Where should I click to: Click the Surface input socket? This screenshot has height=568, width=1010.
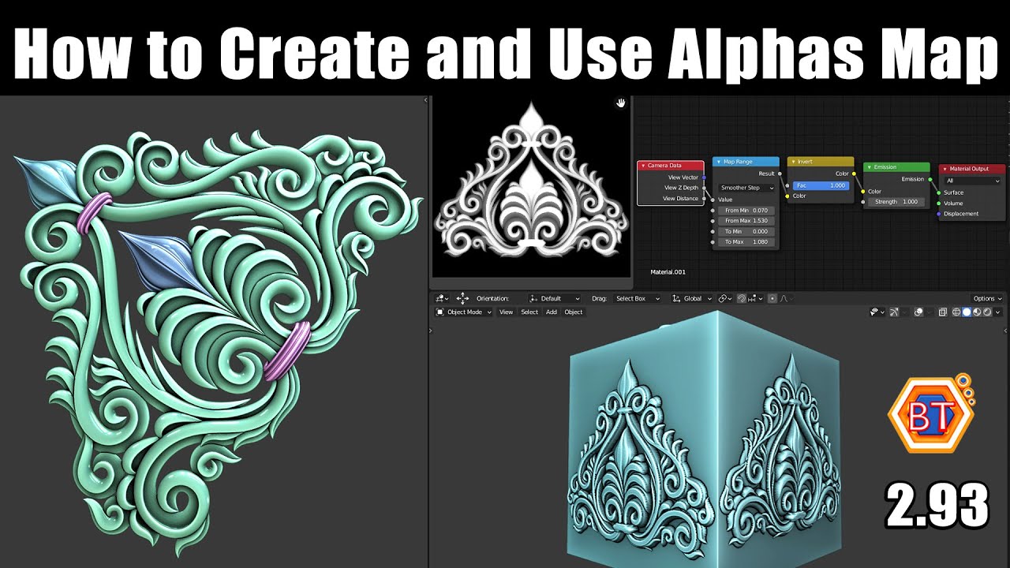coord(939,192)
